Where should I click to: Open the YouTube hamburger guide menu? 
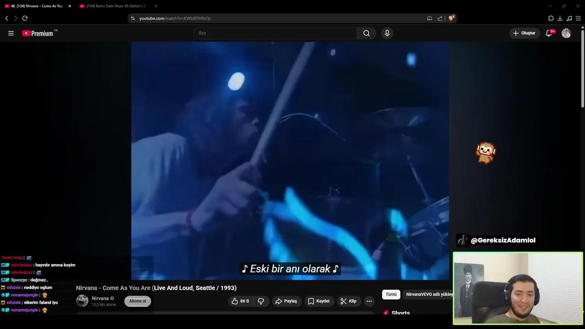click(x=11, y=33)
